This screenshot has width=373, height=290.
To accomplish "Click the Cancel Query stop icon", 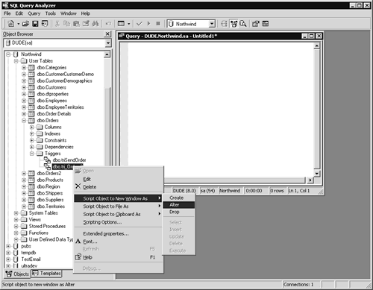I will pyautogui.click(x=158, y=24).
